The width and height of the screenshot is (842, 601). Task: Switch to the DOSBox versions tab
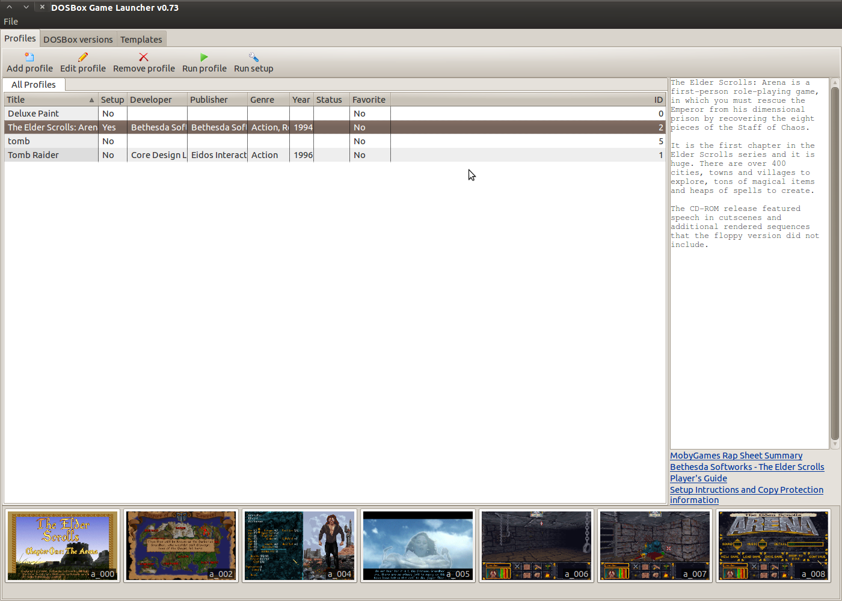pyautogui.click(x=78, y=40)
